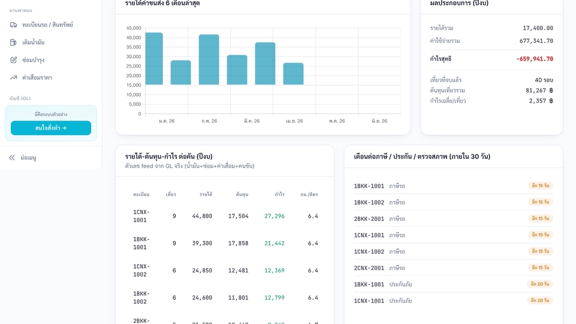Click the อีก 20 วัน badge for 1CNX-1001 ประกันภัย
The width and height of the screenshot is (576, 324).
pos(539,301)
